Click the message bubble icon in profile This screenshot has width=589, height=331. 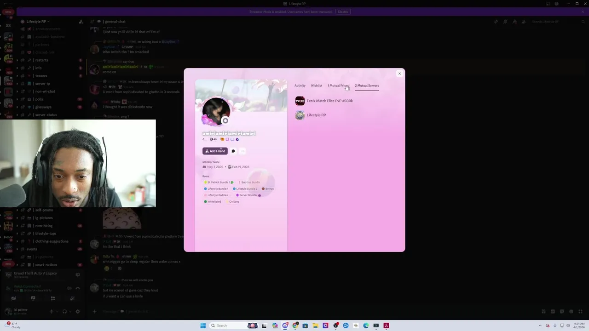233,151
